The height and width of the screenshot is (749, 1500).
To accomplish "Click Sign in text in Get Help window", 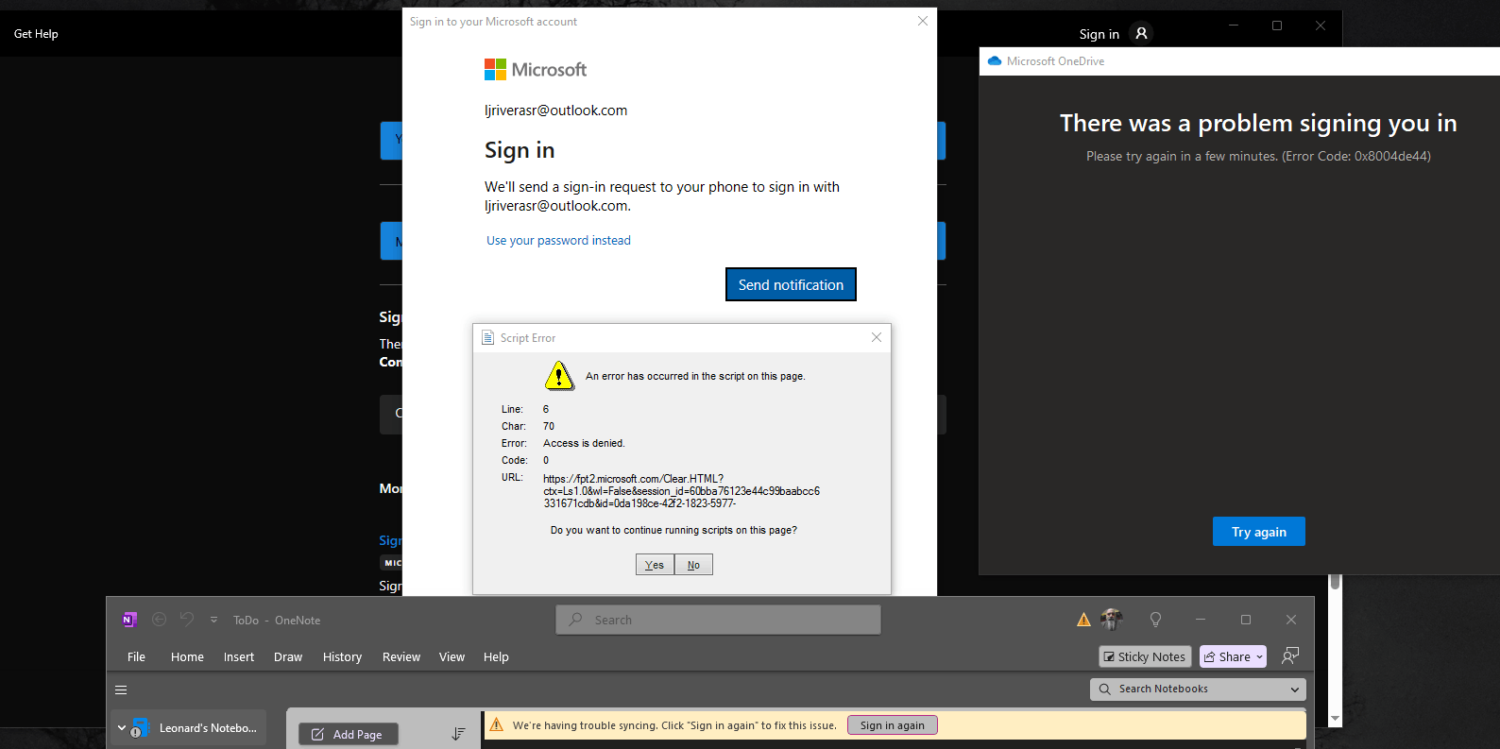I will [1099, 34].
